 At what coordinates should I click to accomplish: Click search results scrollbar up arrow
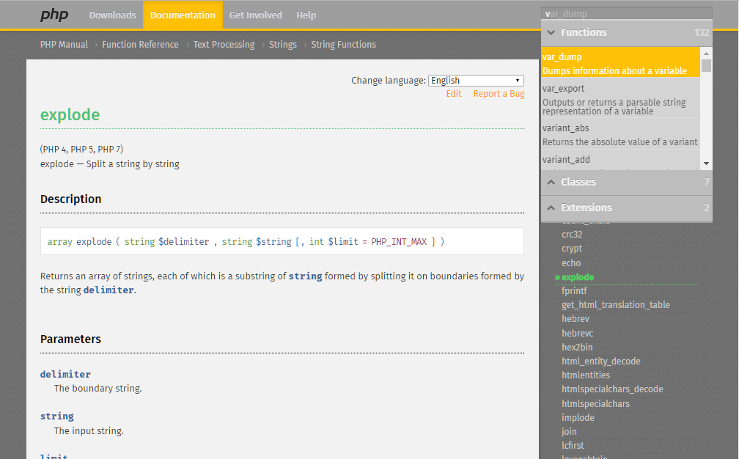(x=706, y=52)
